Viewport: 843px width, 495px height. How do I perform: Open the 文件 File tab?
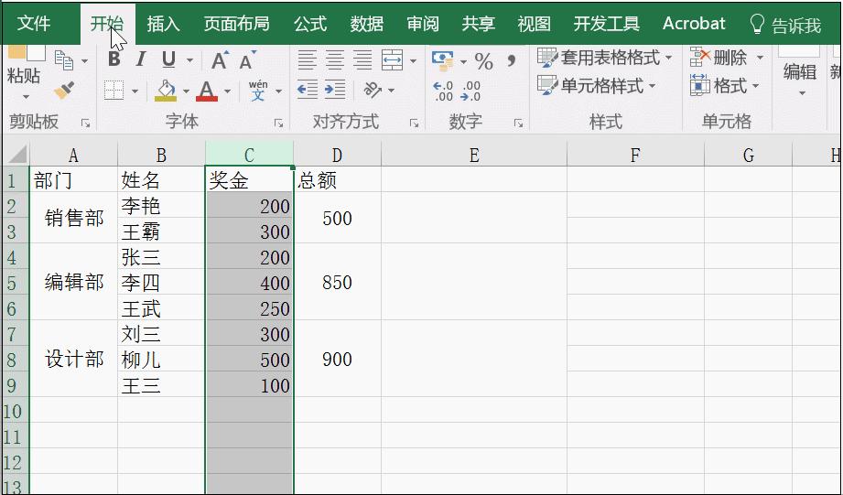(x=33, y=24)
